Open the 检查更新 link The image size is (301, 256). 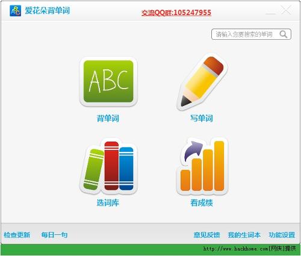(x=17, y=235)
